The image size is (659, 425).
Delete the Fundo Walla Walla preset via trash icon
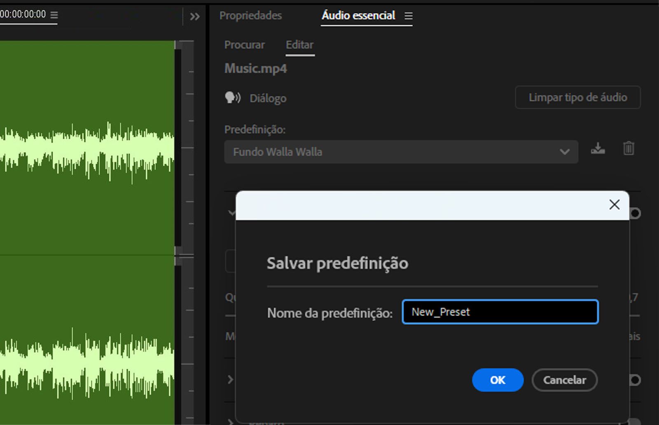pyautogui.click(x=628, y=149)
